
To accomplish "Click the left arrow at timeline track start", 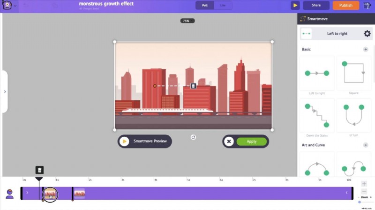I will tap(27, 193).
